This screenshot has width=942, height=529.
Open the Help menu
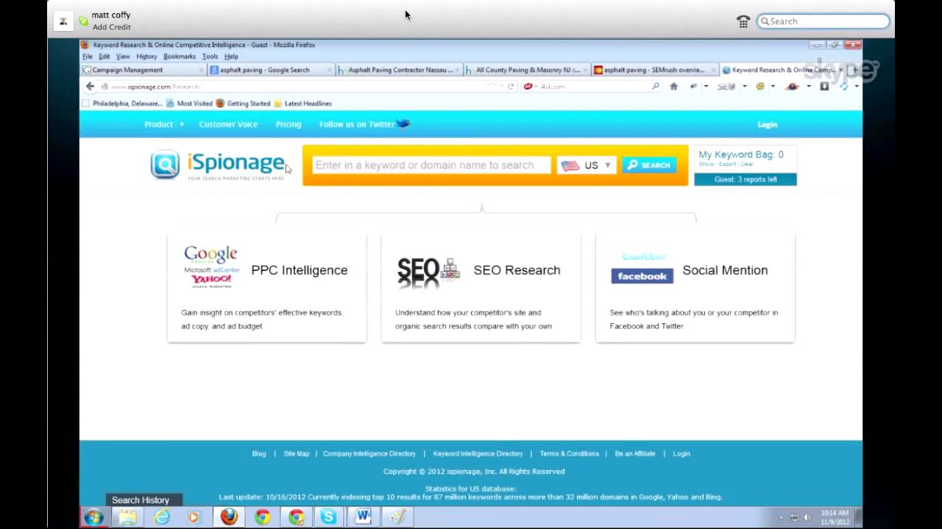click(x=231, y=57)
